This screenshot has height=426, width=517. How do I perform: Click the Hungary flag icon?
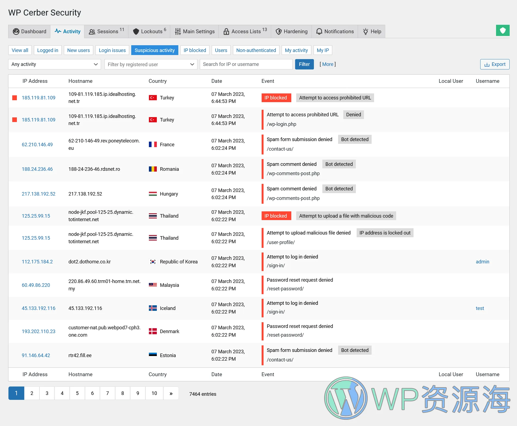click(x=153, y=194)
